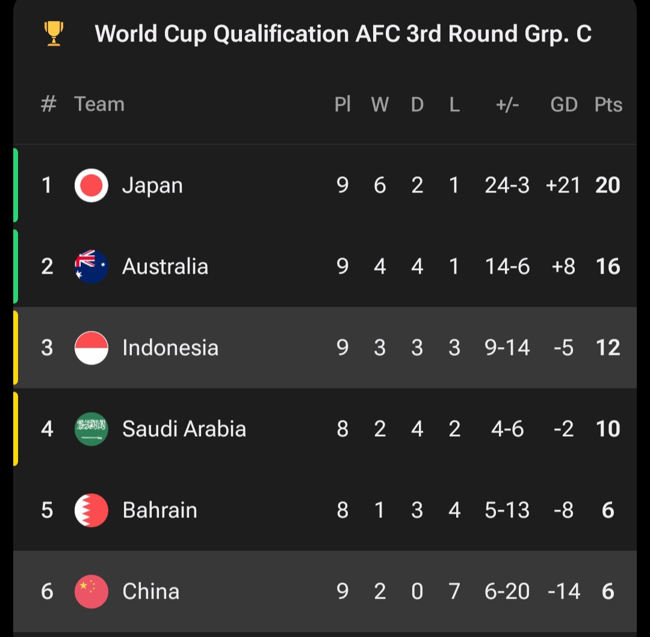This screenshot has width=650, height=637.
Task: Open the Japan team name
Action: click(x=152, y=185)
